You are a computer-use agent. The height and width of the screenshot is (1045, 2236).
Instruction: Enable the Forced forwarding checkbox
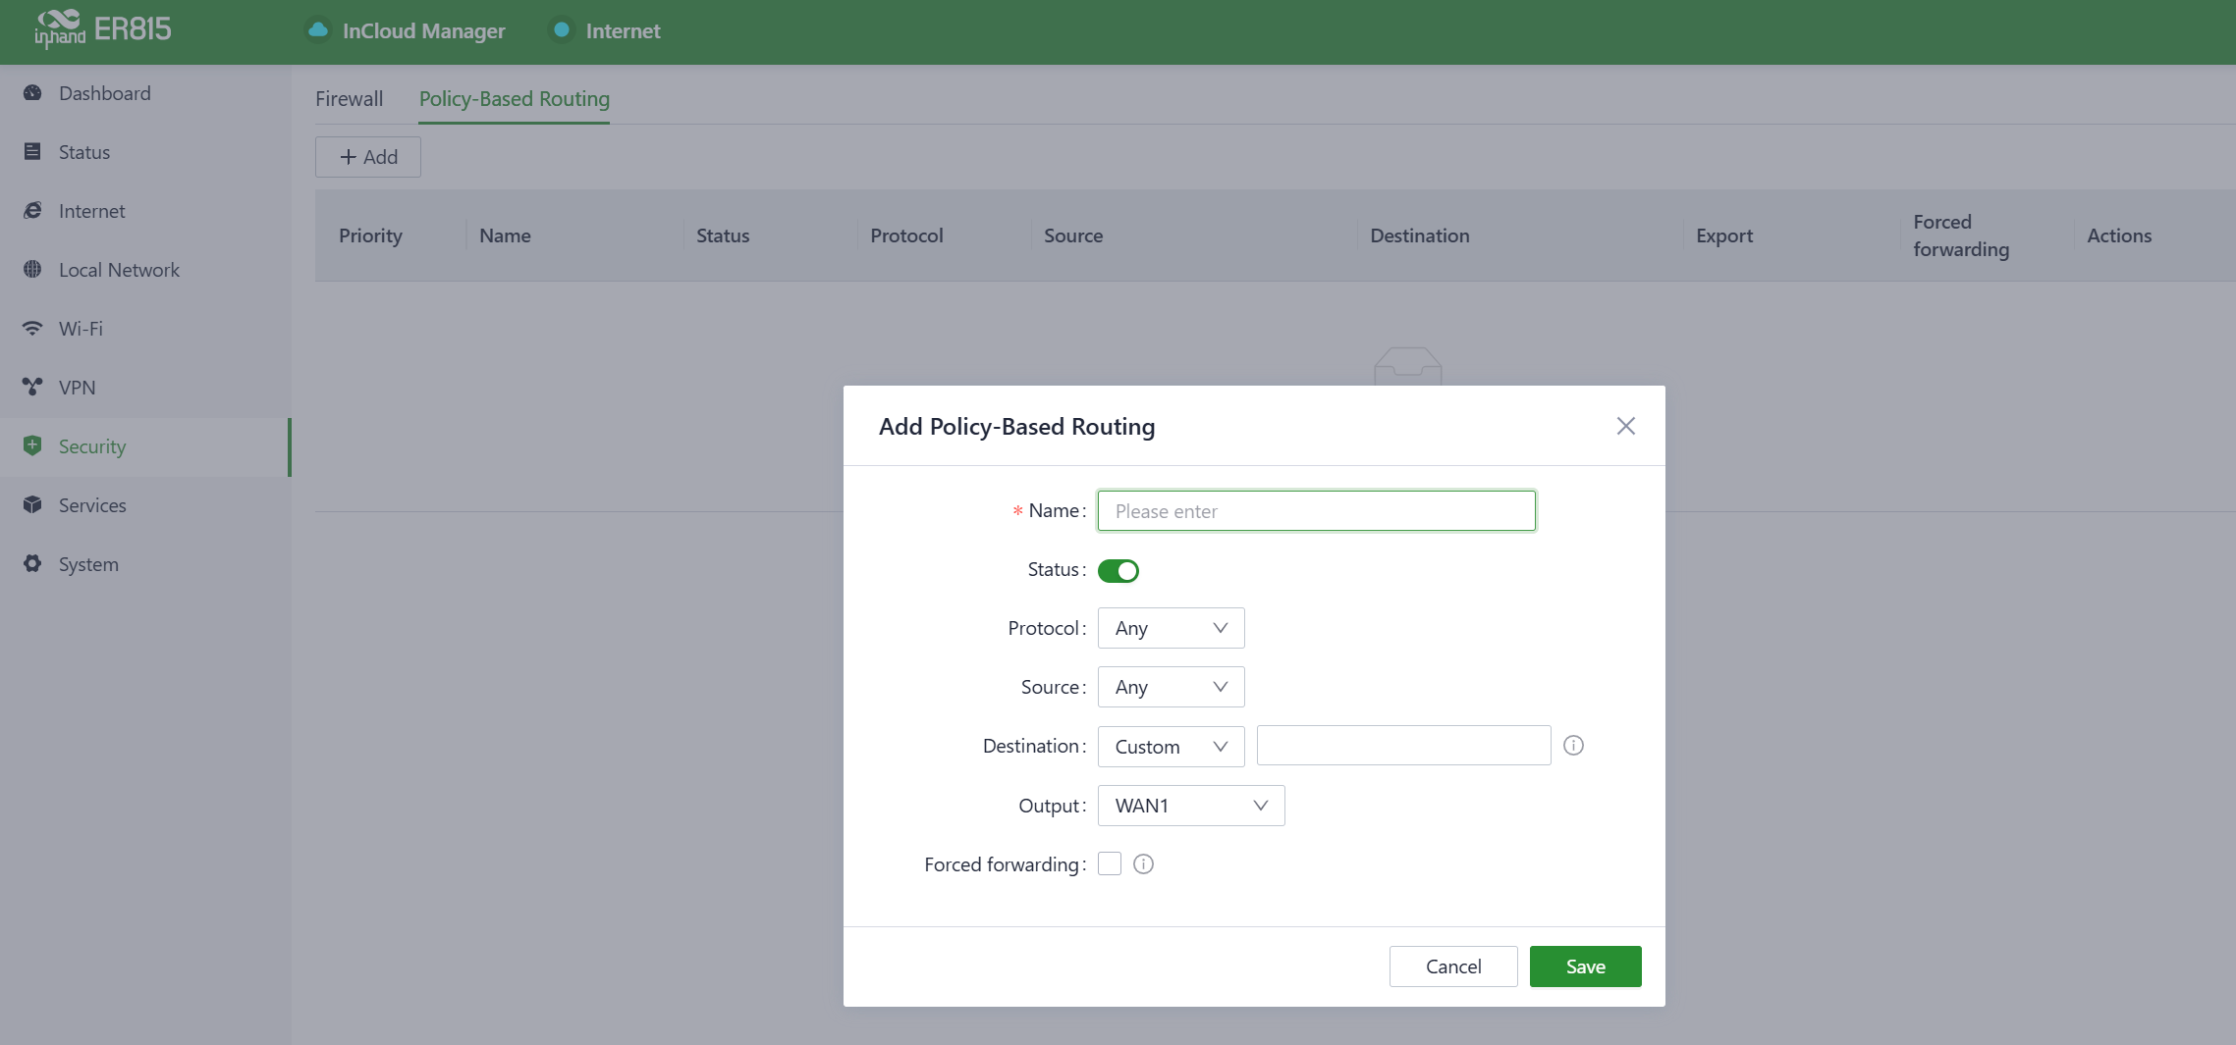[x=1110, y=864]
